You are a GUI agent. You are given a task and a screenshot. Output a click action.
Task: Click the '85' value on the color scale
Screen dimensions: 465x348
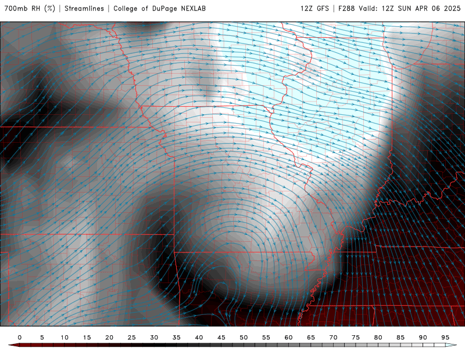(x=400, y=338)
